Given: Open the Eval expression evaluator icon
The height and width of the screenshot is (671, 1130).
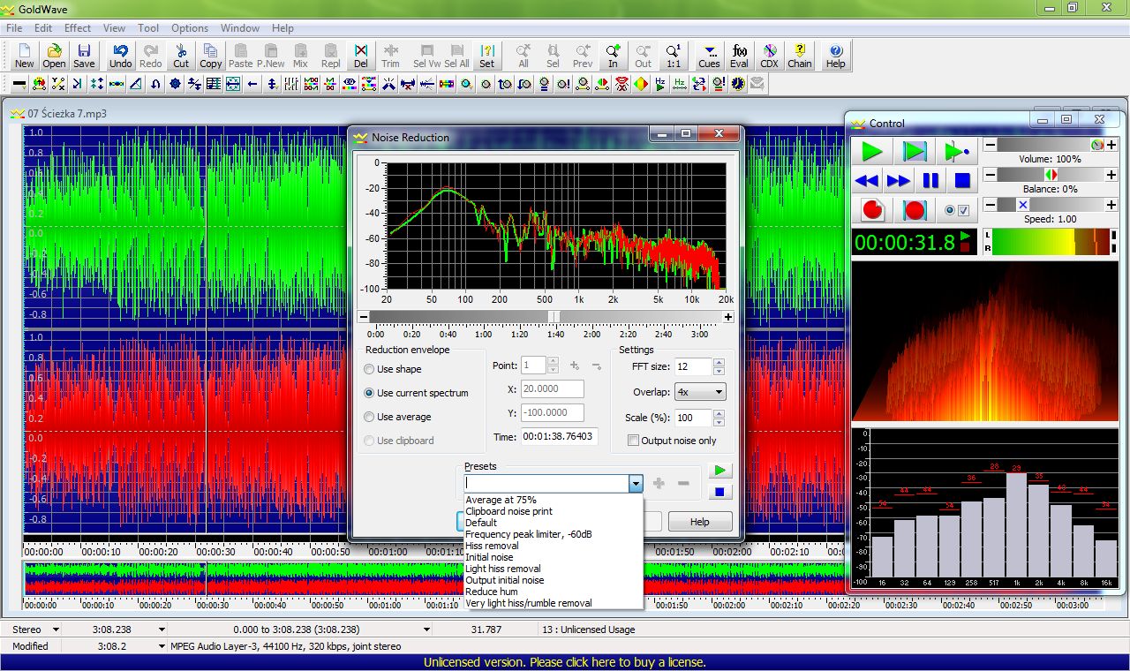Looking at the screenshot, I should tap(740, 56).
